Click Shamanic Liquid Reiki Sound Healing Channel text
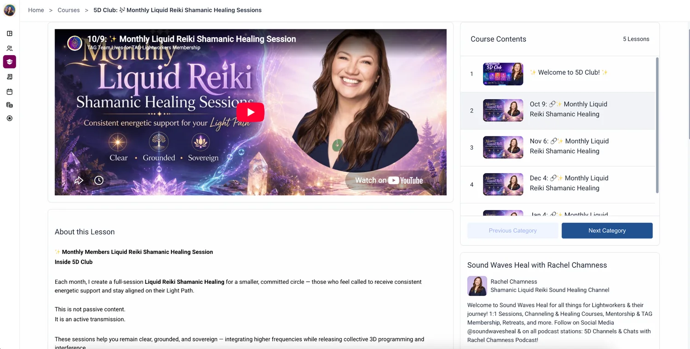690x349 pixels. pyautogui.click(x=550, y=290)
